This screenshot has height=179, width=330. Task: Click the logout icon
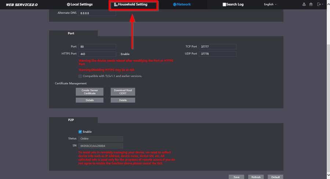pos(319,4)
